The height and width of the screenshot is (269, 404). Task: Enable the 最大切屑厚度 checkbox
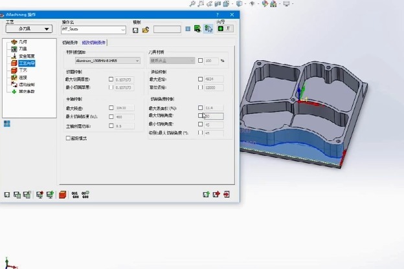[111, 80]
